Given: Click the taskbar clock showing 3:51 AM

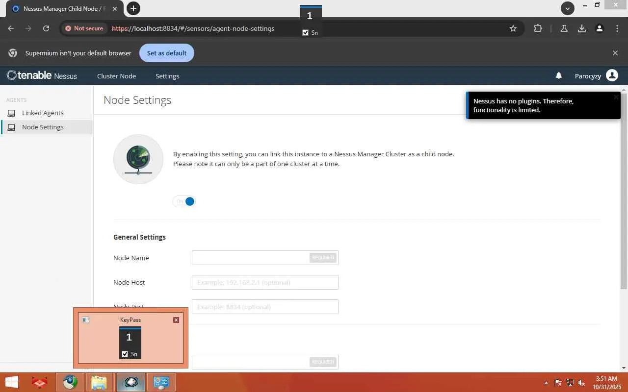Looking at the screenshot, I should point(606,383).
